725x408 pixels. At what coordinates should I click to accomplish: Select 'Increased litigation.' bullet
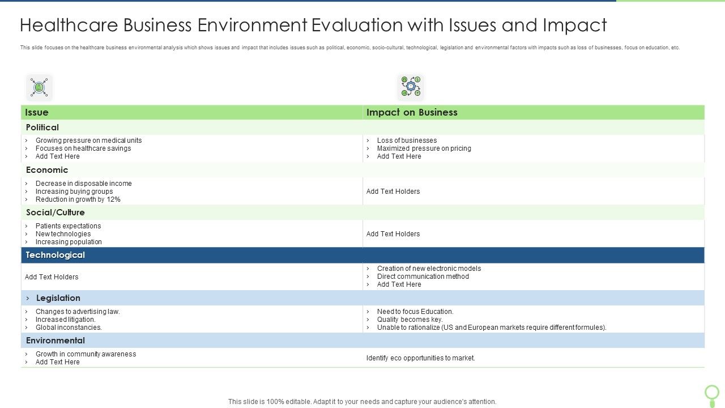pyautogui.click(x=66, y=320)
